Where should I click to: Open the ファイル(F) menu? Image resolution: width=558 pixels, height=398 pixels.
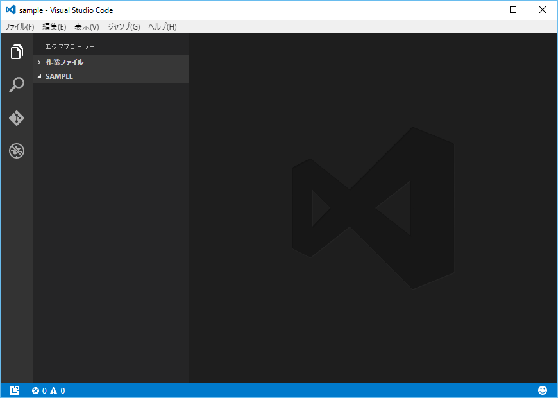click(19, 27)
